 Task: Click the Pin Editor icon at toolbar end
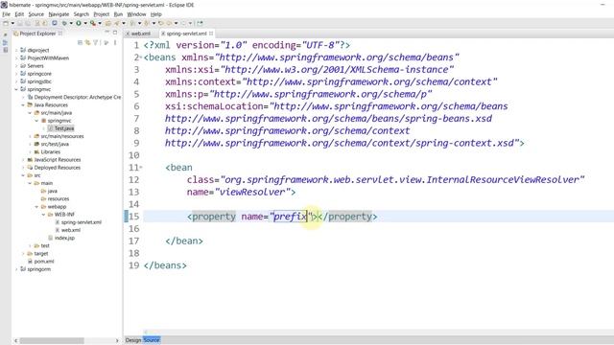pos(201,23)
